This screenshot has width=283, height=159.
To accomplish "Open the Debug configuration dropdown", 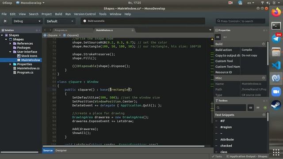I will [27, 21].
